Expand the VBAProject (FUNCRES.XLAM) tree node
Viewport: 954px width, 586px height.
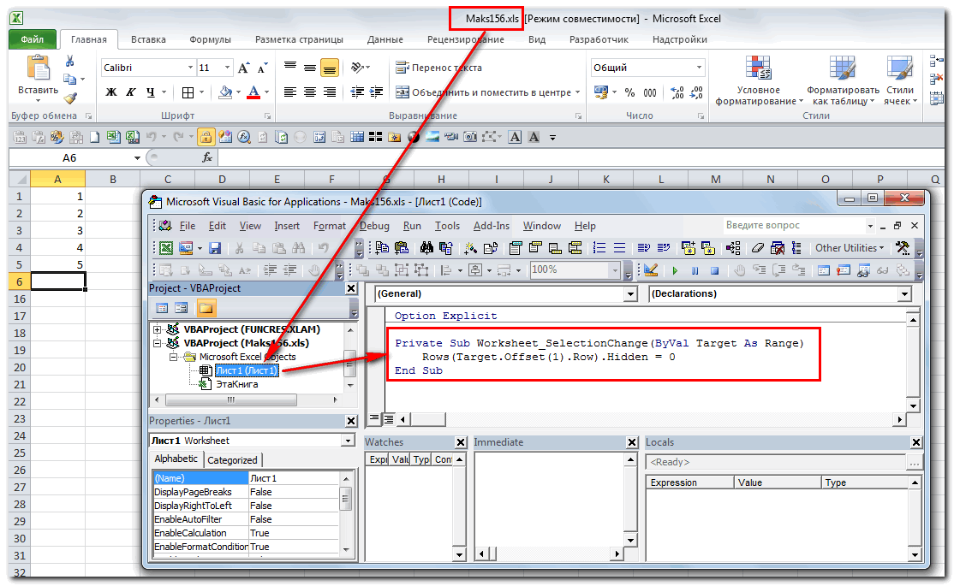tap(157, 329)
